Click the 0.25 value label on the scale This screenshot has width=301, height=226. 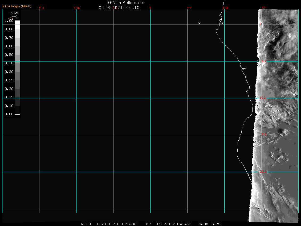9,80
